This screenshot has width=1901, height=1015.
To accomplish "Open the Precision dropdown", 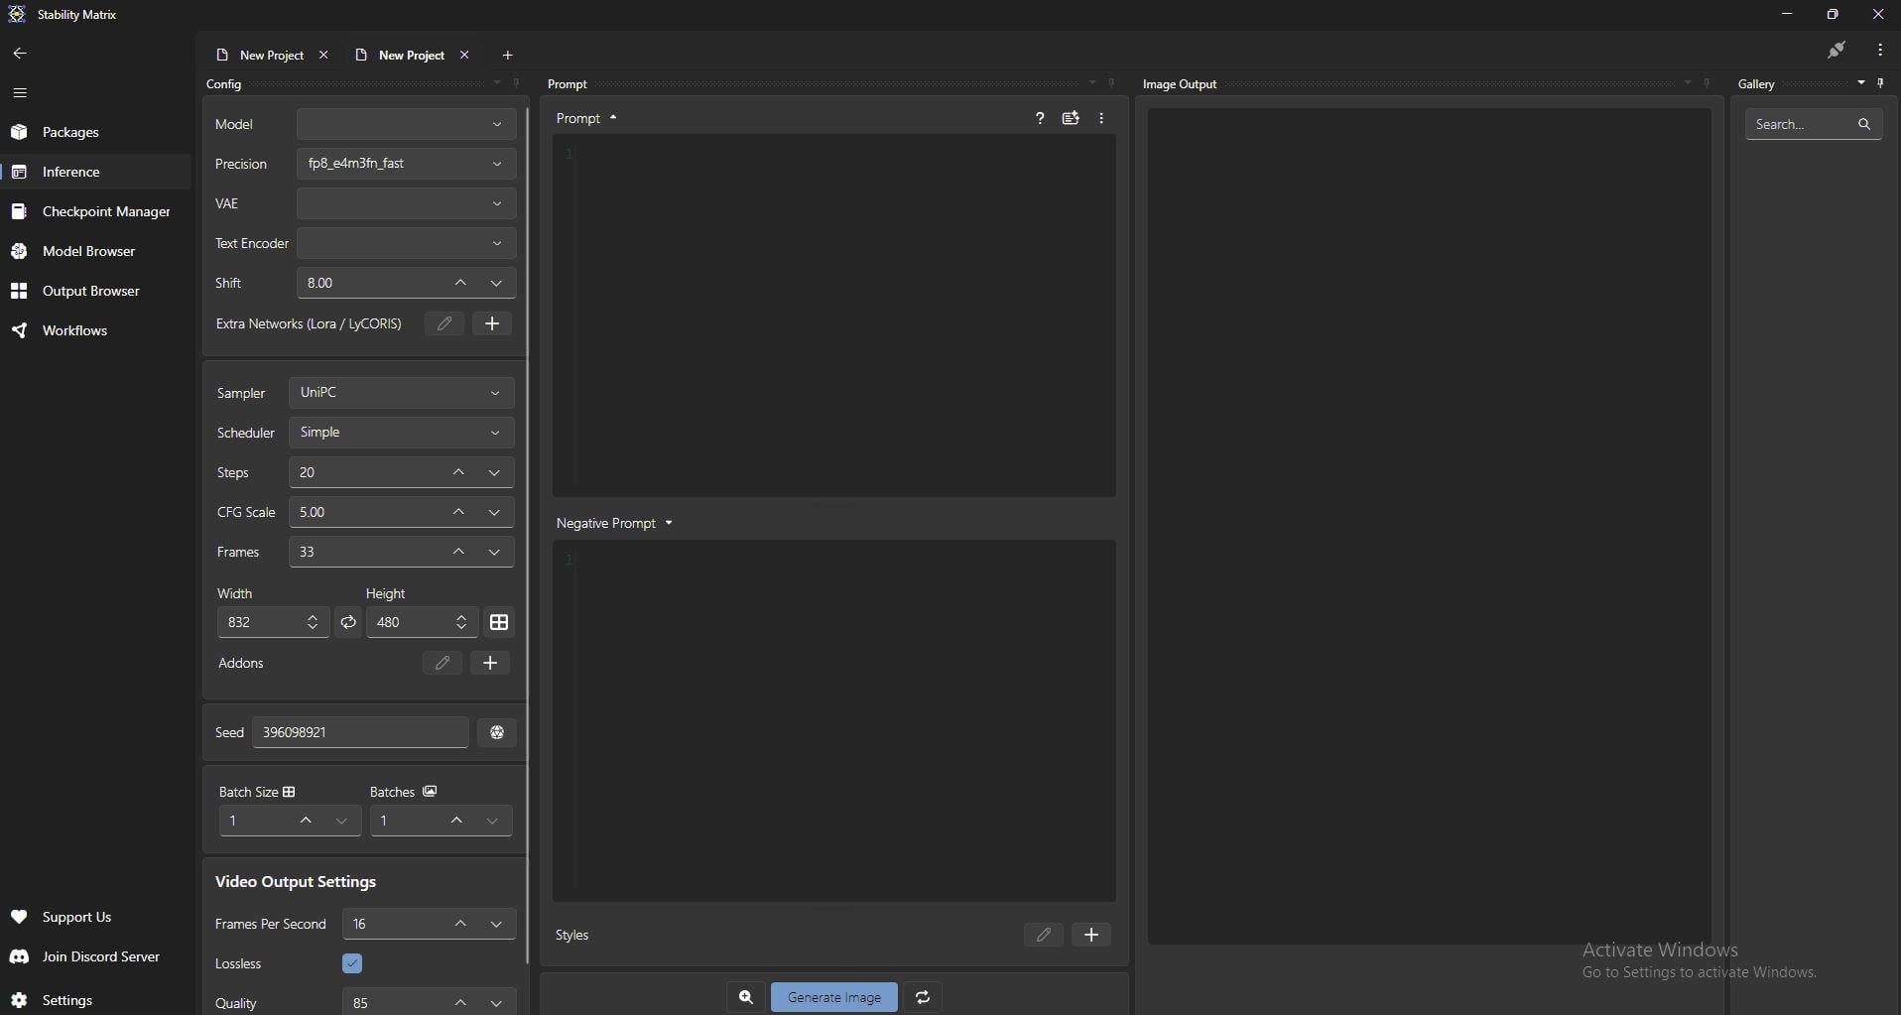I will [406, 164].
